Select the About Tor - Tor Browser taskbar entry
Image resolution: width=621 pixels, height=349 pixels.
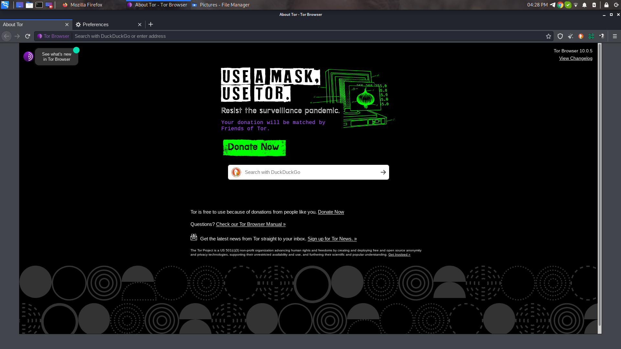click(x=158, y=5)
